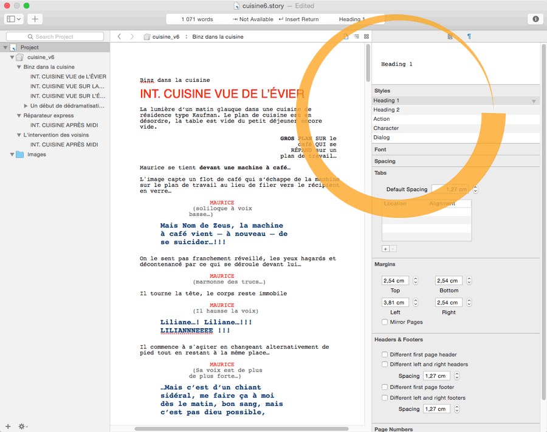The height and width of the screenshot is (432, 547).
Task: Open the Heading 1 style dropdown arrow
Action: coord(534,101)
